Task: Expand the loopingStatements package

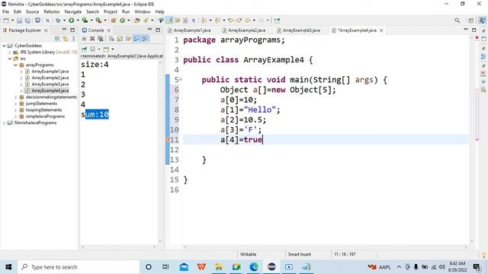Action: (15, 110)
